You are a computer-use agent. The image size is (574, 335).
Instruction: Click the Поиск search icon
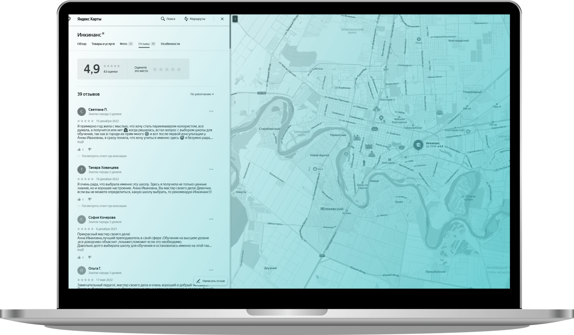point(163,19)
